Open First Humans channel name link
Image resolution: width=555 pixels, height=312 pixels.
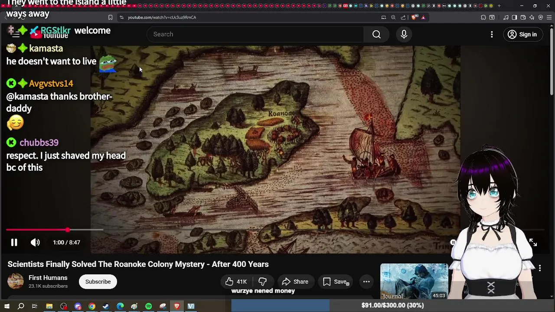[x=48, y=278]
